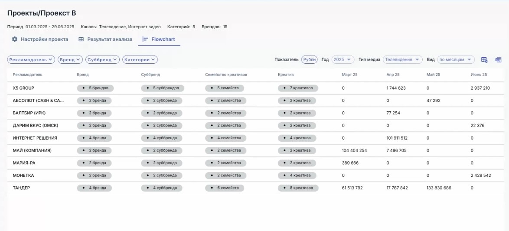Click the 61 513 792 March value
Viewport: 509px width, 231px height.
point(352,188)
